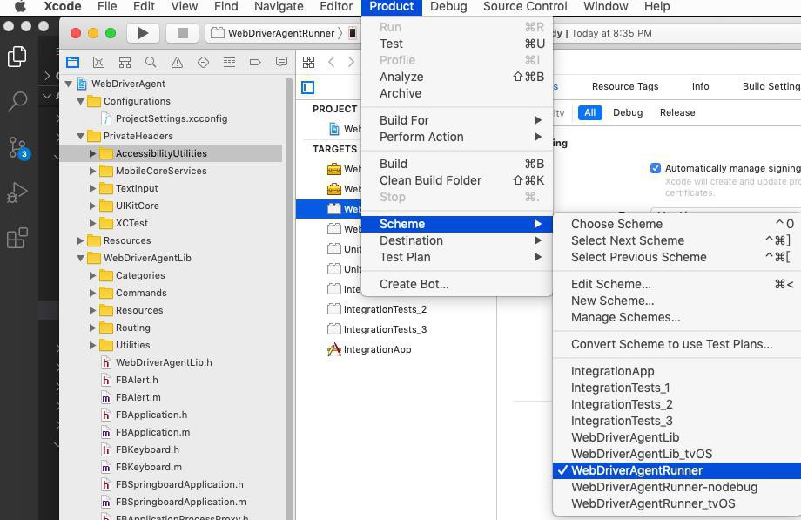Switch to the Build Settings tab
The height and width of the screenshot is (520, 801).
pyautogui.click(x=771, y=86)
